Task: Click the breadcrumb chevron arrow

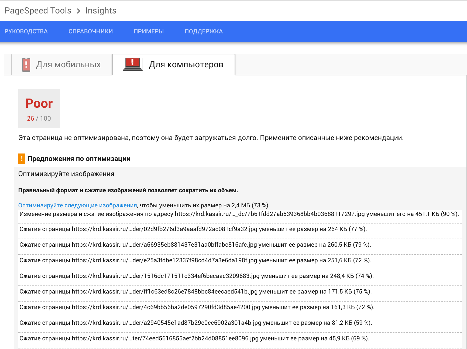Action: tap(78, 11)
